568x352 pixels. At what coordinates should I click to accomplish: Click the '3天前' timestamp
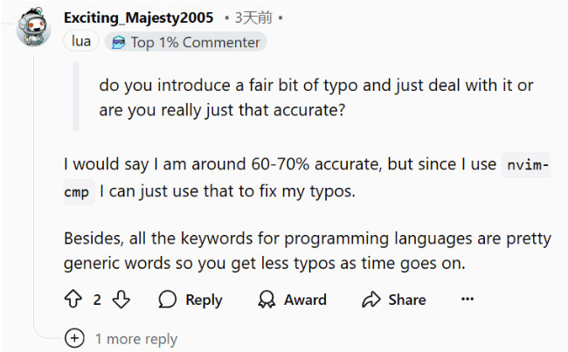pyautogui.click(x=253, y=17)
